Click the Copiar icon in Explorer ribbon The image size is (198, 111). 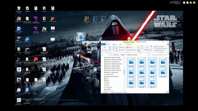point(110,48)
